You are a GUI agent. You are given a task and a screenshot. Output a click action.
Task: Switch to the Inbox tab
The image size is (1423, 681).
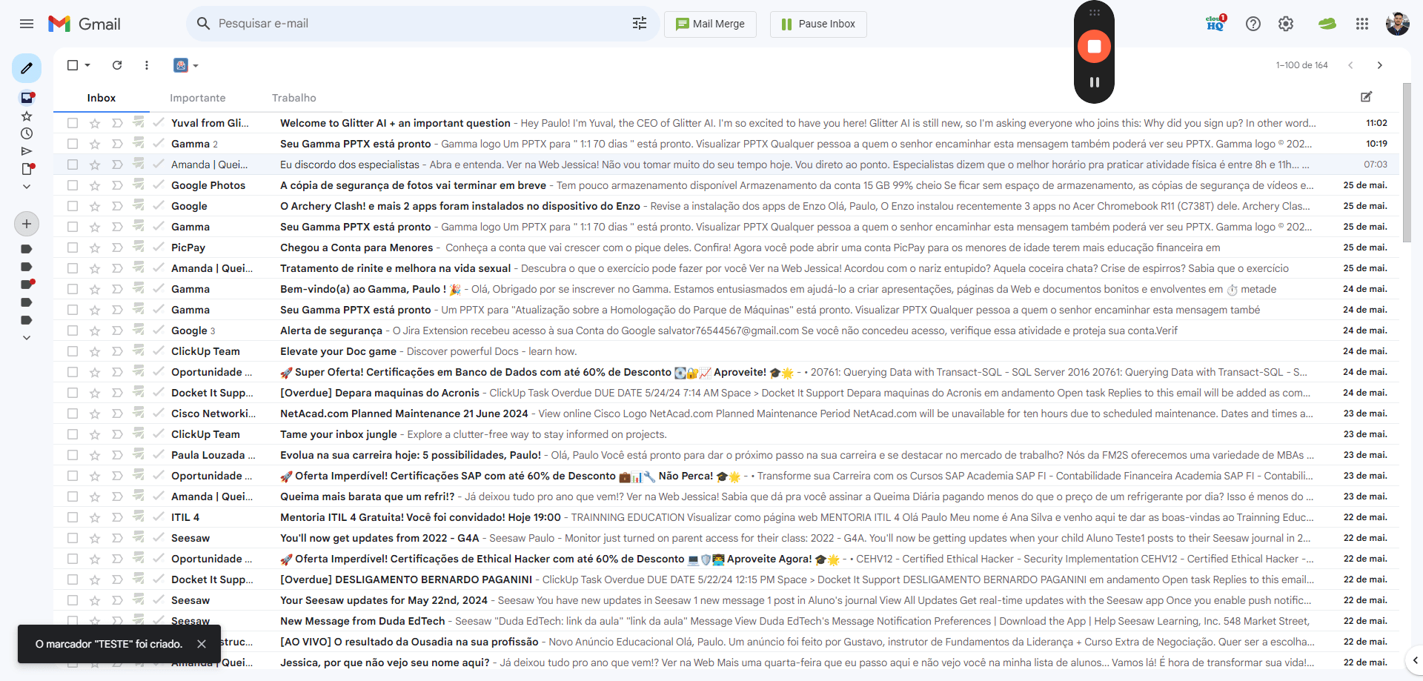102,98
